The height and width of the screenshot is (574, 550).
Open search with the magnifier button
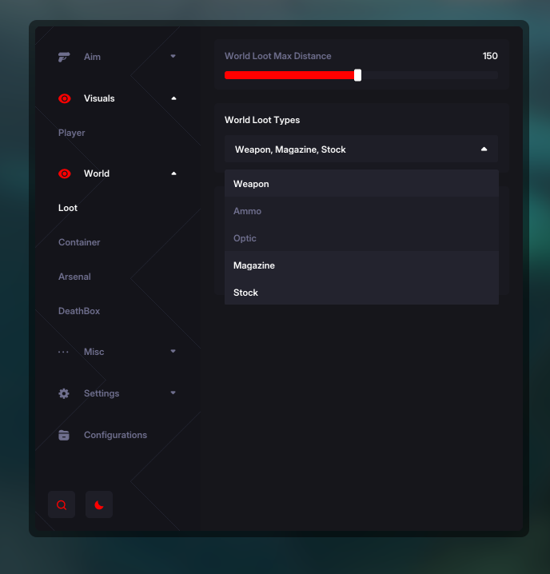62,504
